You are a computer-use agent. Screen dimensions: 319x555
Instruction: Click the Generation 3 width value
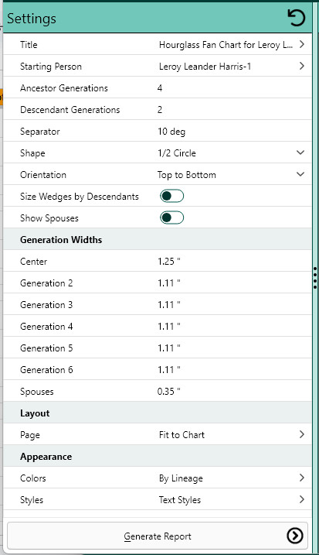[x=169, y=305]
